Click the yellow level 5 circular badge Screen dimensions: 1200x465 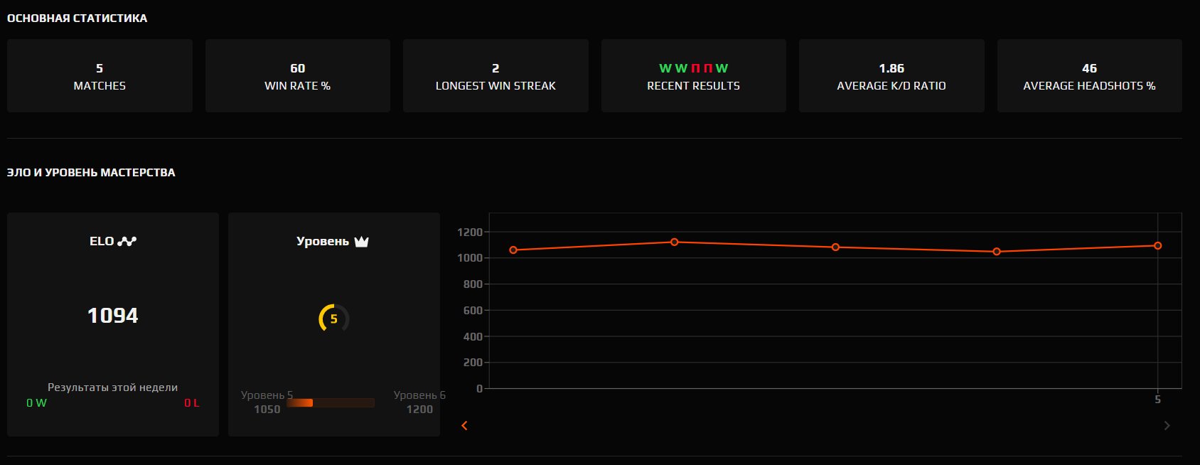click(333, 318)
